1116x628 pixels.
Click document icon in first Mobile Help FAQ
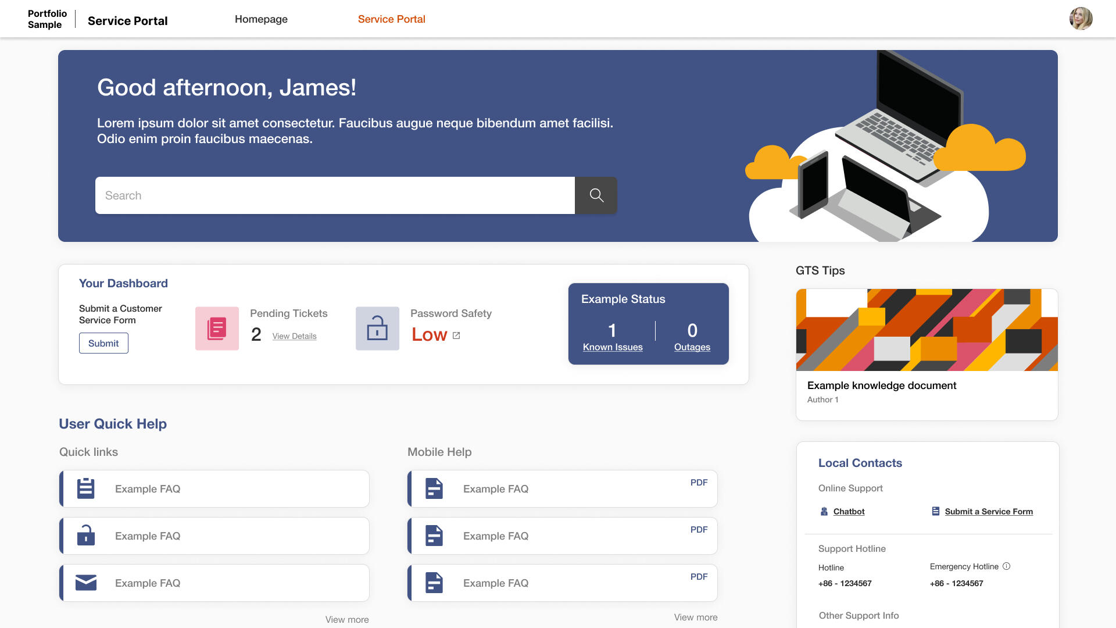pos(434,488)
